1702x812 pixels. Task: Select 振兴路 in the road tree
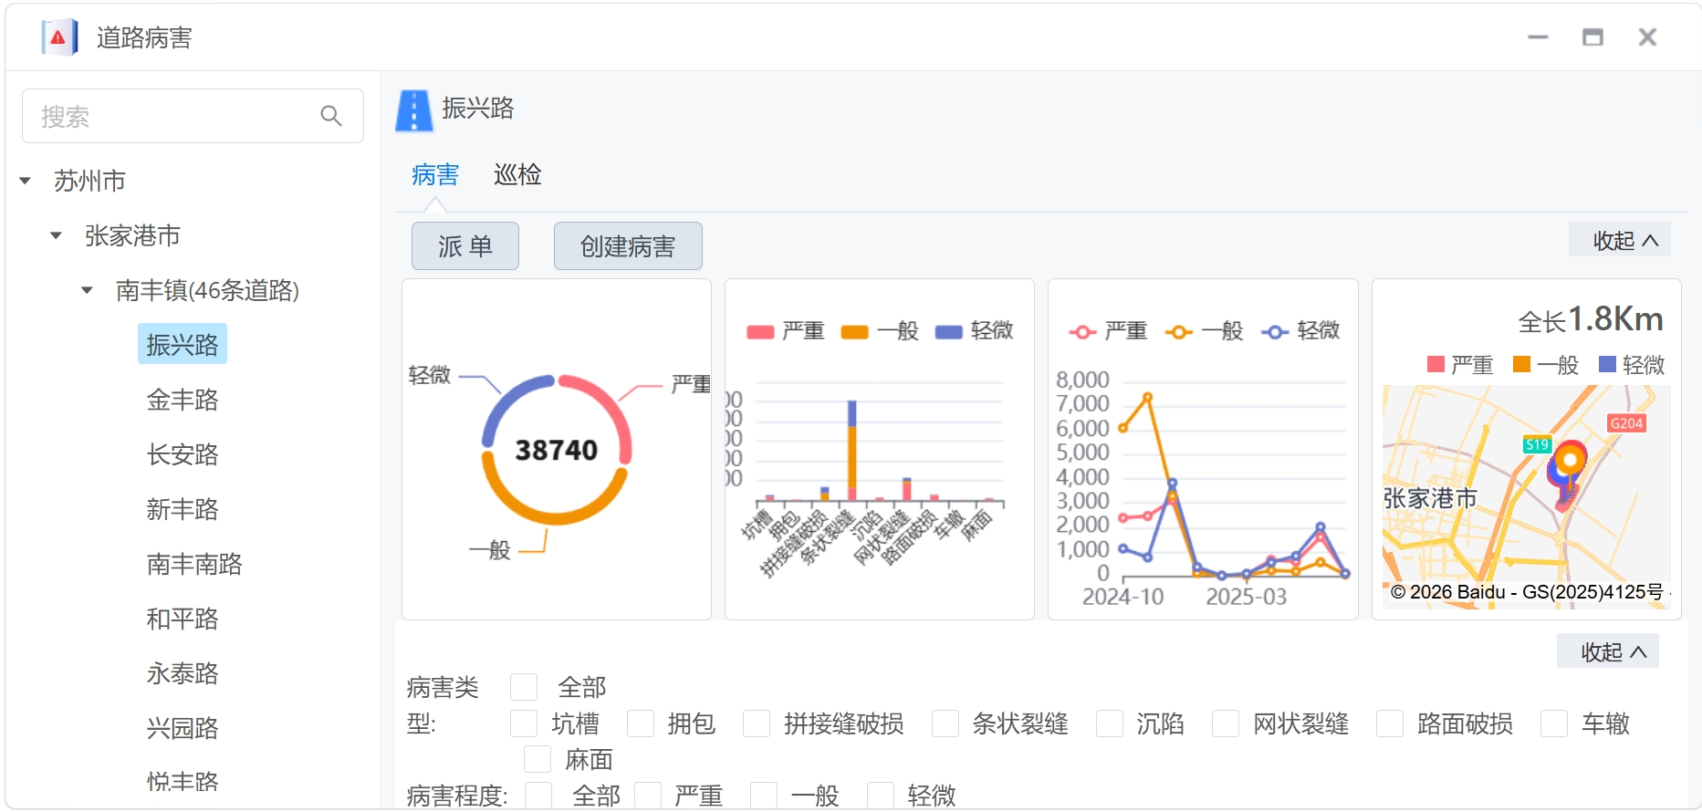click(183, 345)
